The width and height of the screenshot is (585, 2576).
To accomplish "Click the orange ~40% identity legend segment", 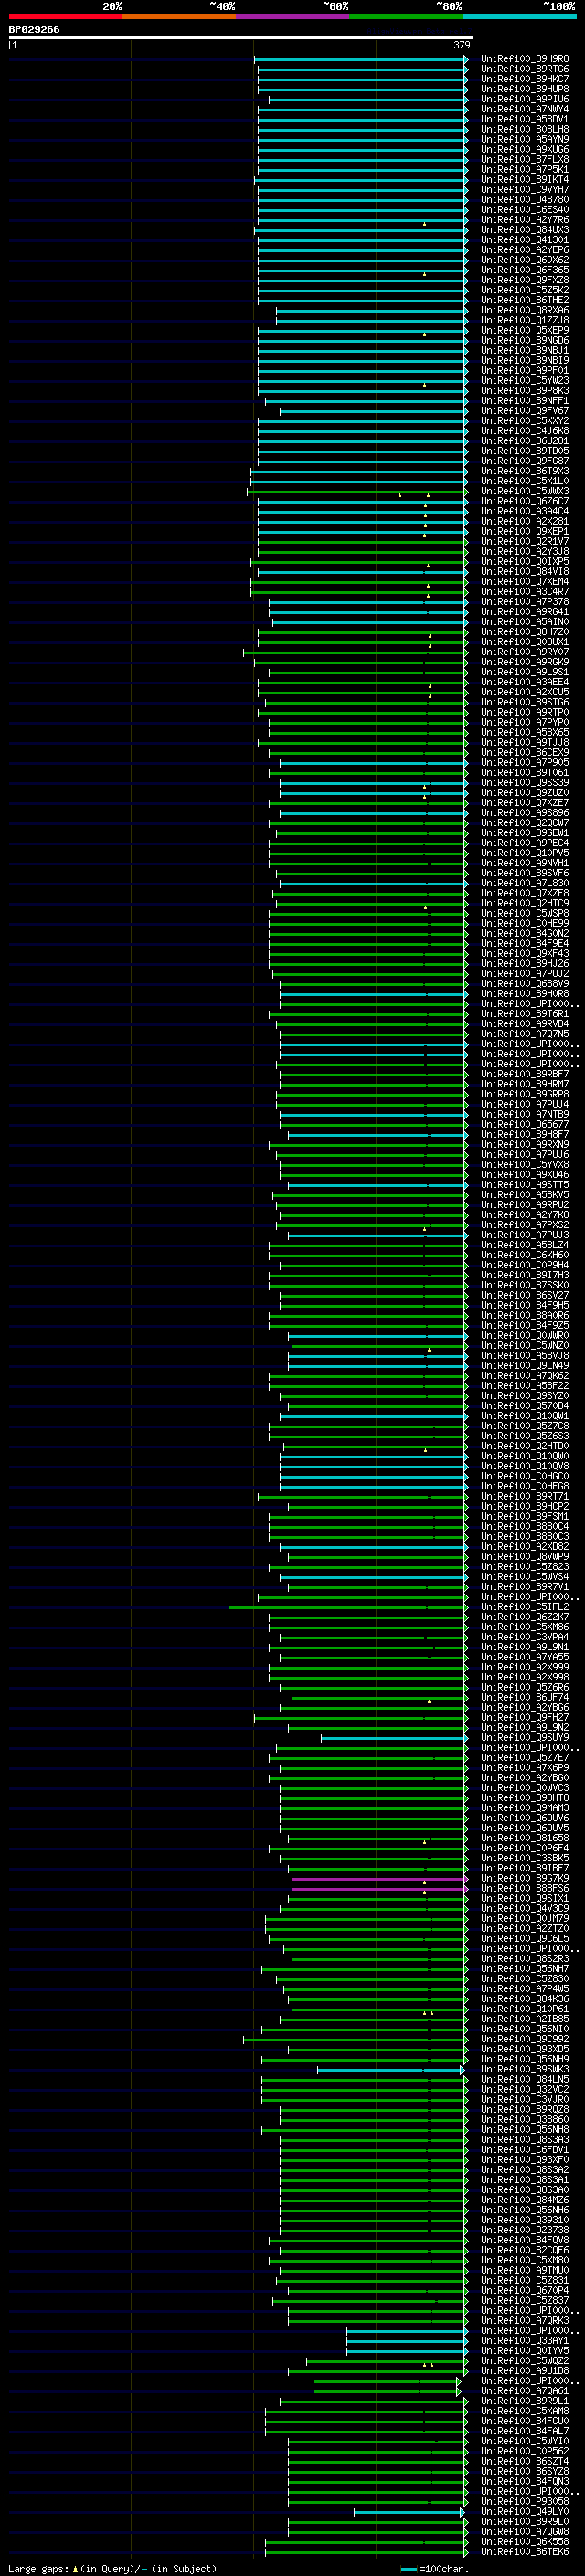I will coord(179,16).
